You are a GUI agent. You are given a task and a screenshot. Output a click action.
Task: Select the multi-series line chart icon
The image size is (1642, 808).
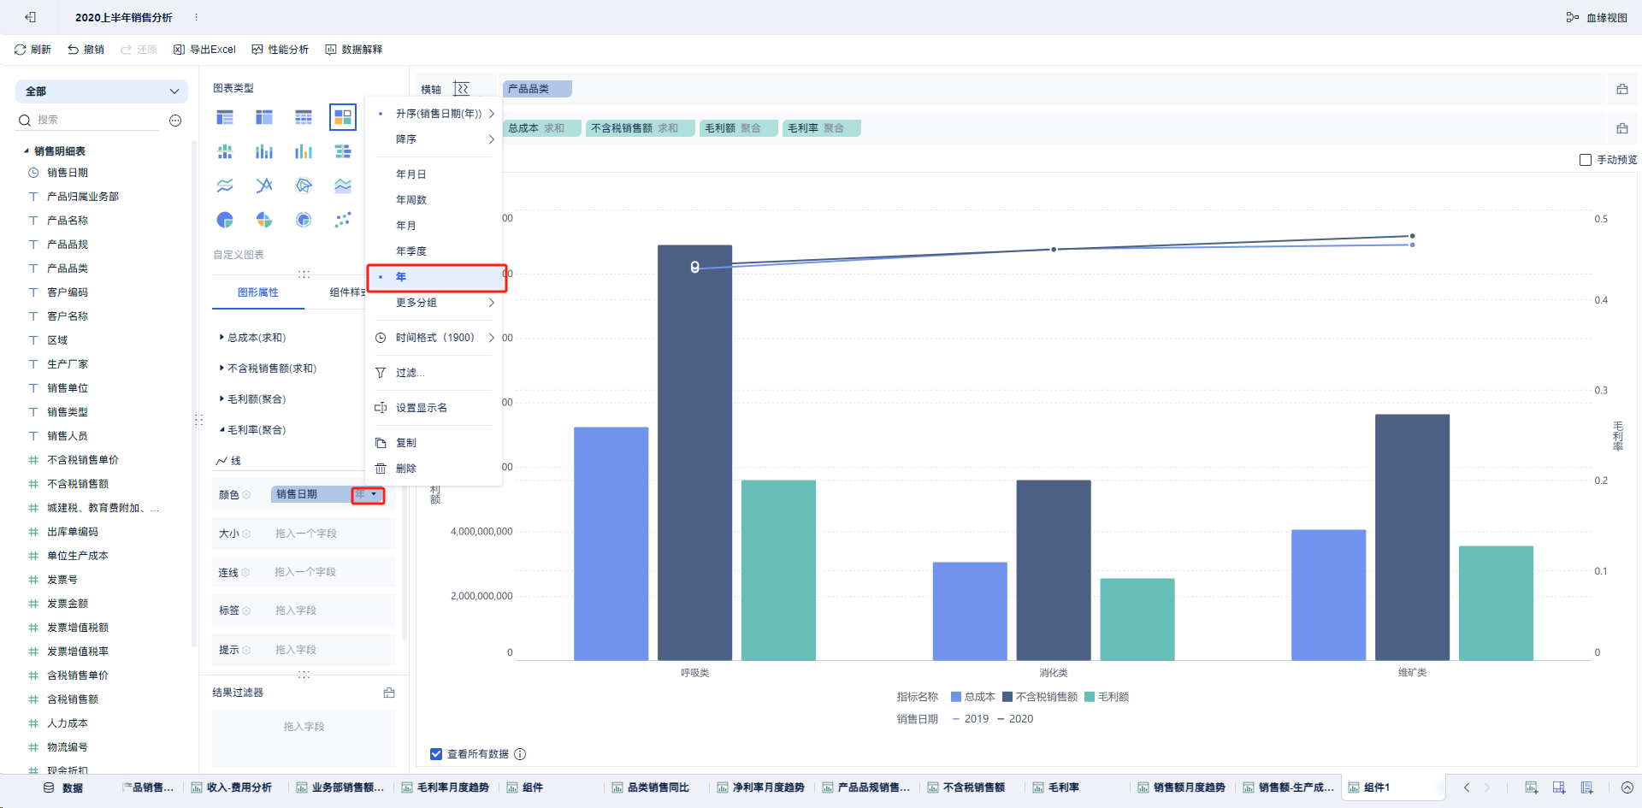tap(225, 186)
